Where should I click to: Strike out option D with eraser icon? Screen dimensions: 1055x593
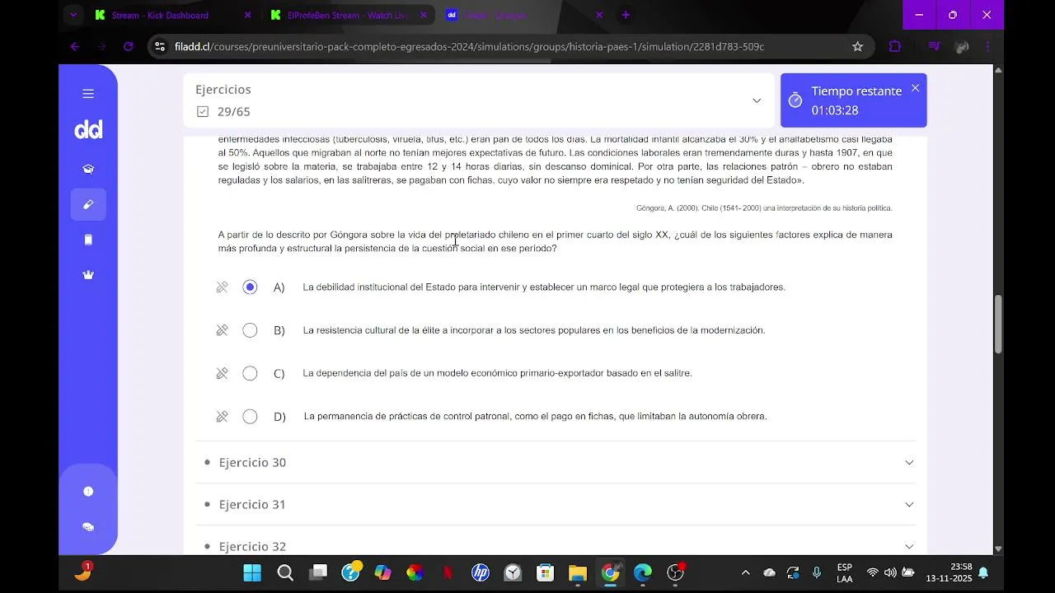(222, 417)
